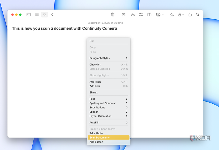The width and height of the screenshot is (219, 150).
Task: Delete the note with trash icon
Action: click(x=113, y=15)
